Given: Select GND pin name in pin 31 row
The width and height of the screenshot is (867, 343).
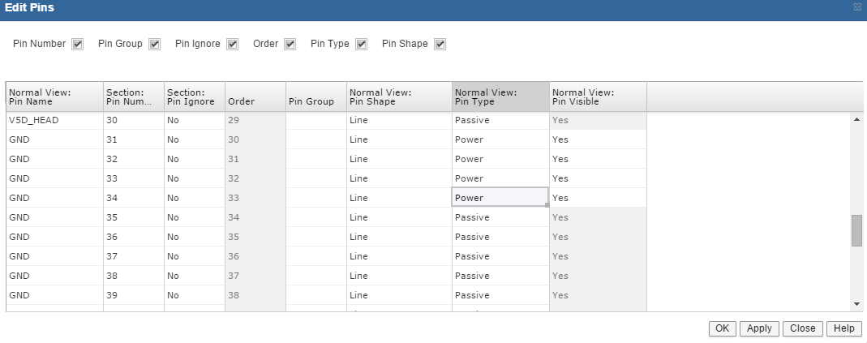Looking at the screenshot, I should pyautogui.click(x=54, y=139).
